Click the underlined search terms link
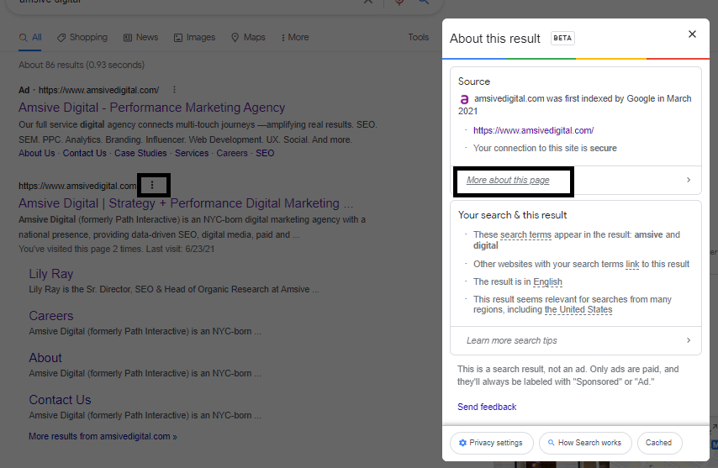Screen dimensions: 718x468 click(x=525, y=234)
